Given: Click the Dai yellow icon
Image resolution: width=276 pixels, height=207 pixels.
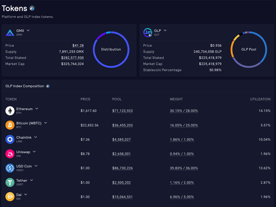Looking at the screenshot, I should point(10,197).
